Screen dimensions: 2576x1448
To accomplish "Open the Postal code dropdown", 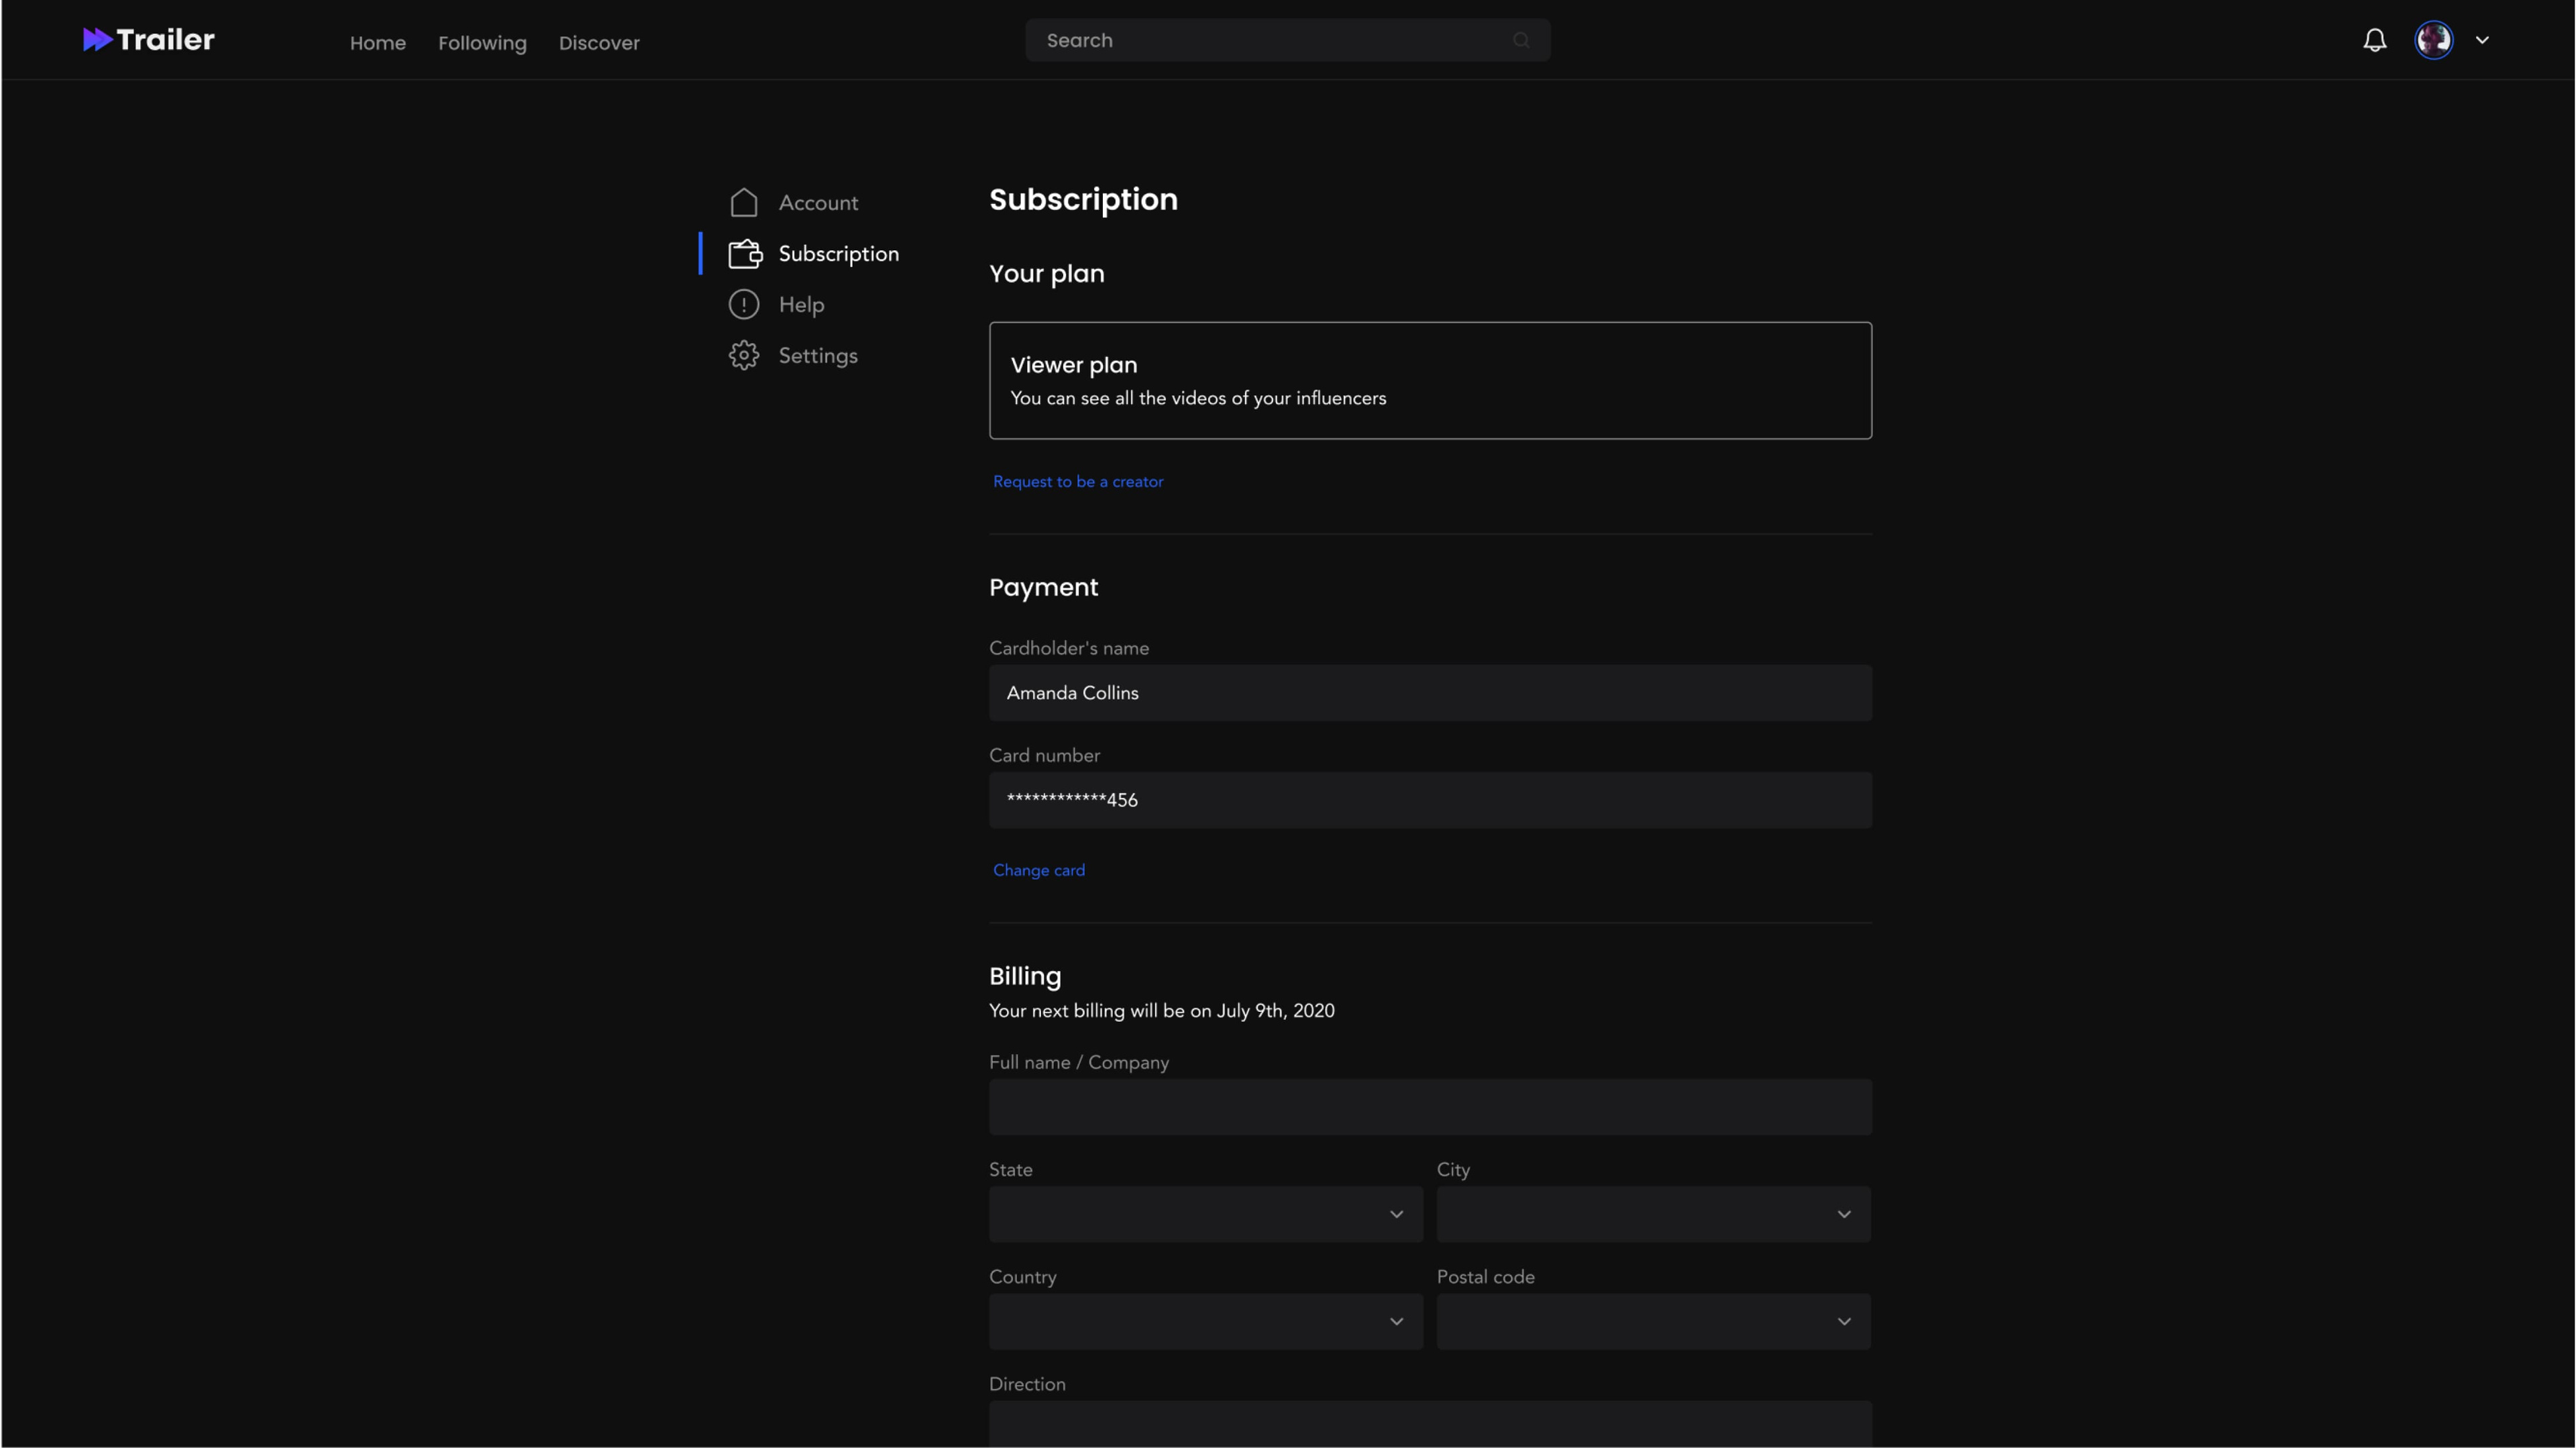I will tap(1653, 1321).
